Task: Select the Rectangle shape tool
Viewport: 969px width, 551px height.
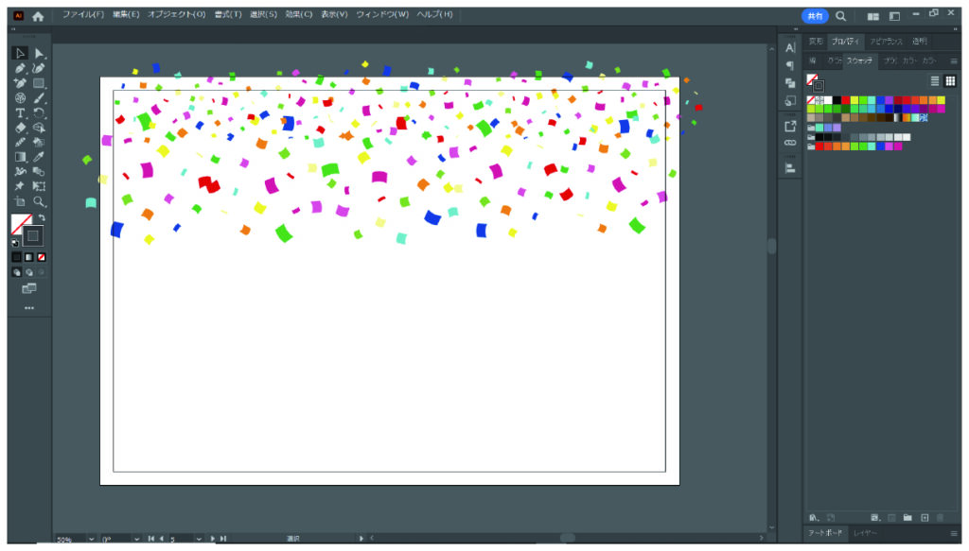Action: click(x=39, y=83)
